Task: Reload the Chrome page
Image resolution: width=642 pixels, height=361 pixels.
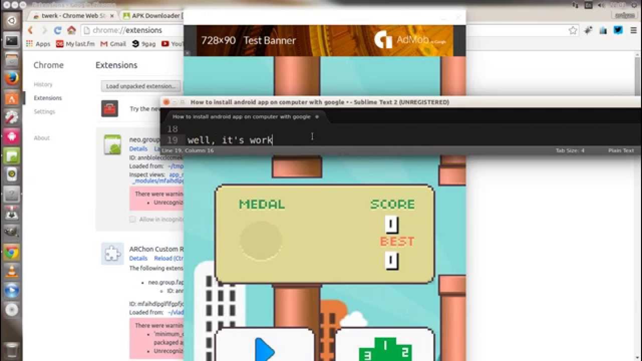Action: (58, 30)
